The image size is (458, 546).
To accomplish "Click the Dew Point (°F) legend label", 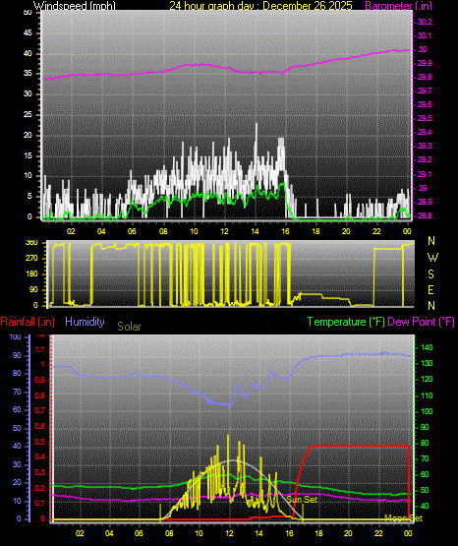I will pos(421,322).
